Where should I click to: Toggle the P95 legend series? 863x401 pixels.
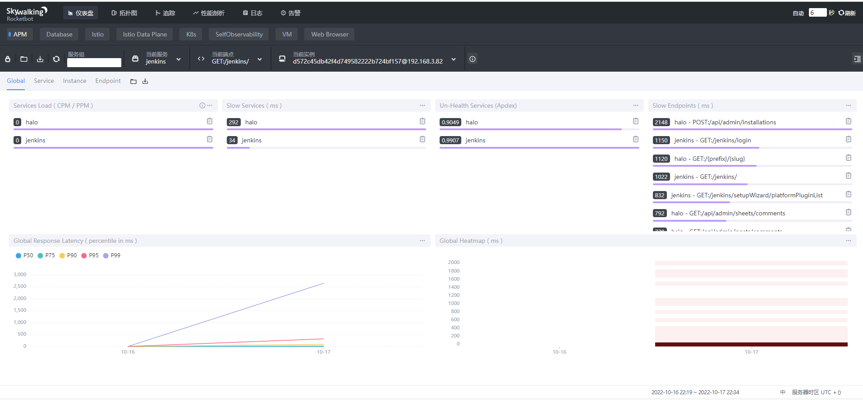90,255
